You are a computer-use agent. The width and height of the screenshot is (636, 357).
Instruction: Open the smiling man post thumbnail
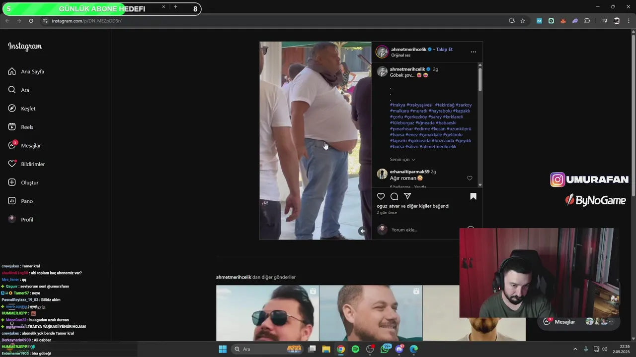pyautogui.click(x=371, y=313)
